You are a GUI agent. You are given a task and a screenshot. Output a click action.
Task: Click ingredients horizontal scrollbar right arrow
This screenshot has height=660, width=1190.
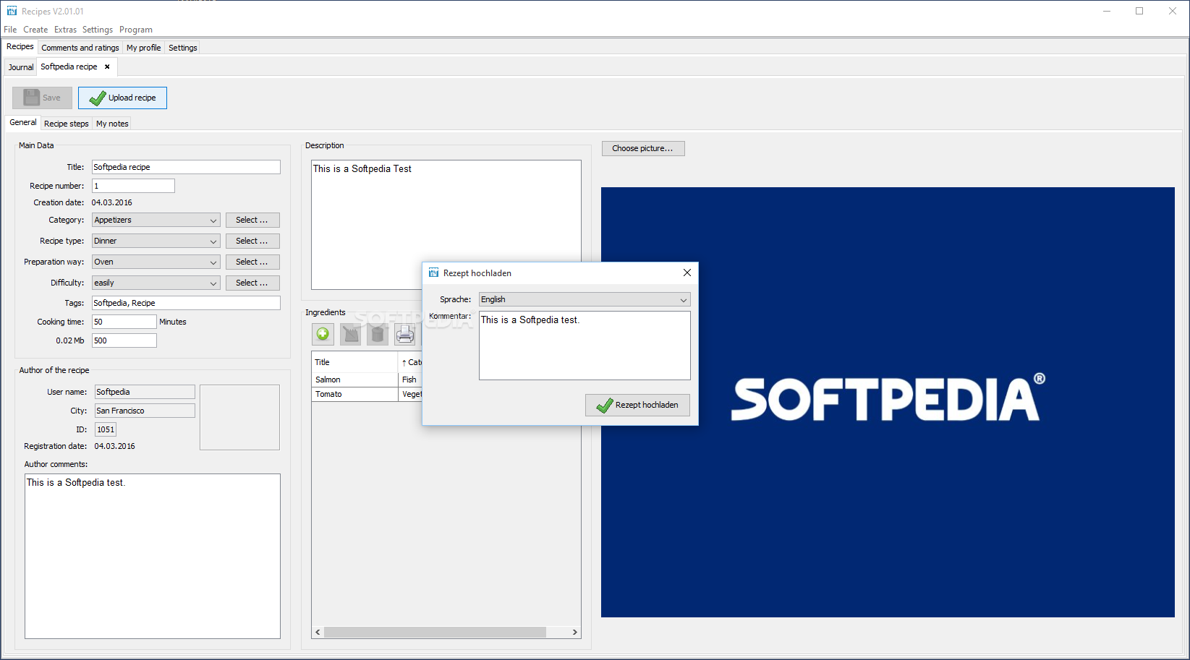pyautogui.click(x=575, y=632)
